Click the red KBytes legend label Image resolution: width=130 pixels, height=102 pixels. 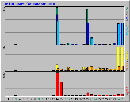127,92
